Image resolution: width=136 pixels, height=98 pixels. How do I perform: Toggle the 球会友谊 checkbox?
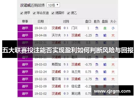(34, 13)
